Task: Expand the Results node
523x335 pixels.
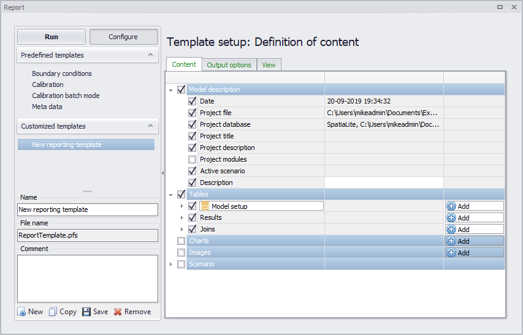Action: [181, 218]
